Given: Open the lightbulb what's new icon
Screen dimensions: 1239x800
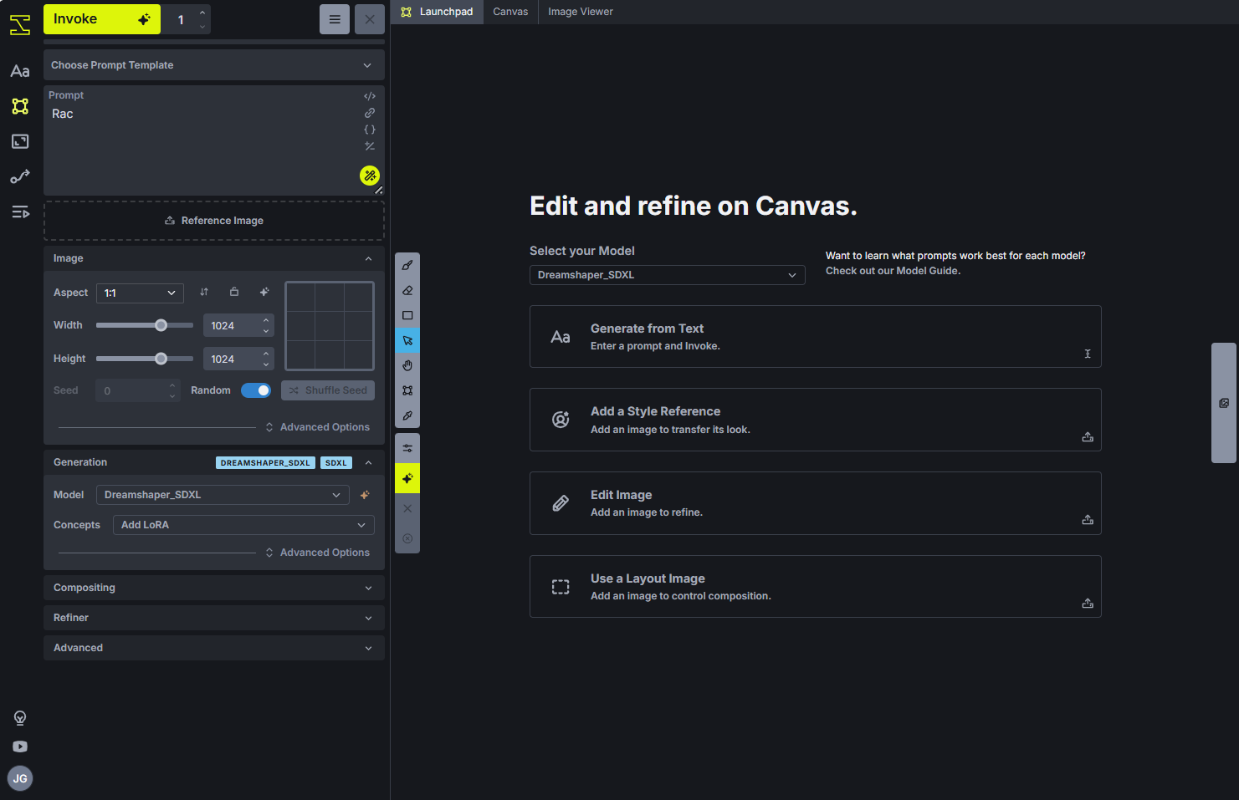Looking at the screenshot, I should (x=20, y=718).
